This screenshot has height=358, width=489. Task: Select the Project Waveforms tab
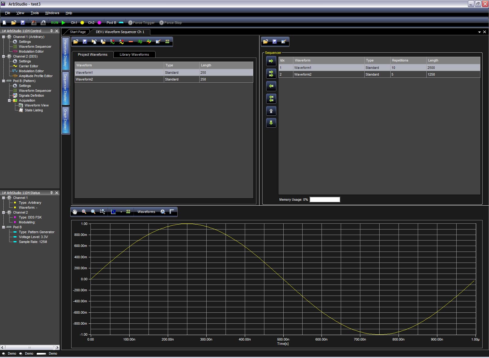[93, 54]
